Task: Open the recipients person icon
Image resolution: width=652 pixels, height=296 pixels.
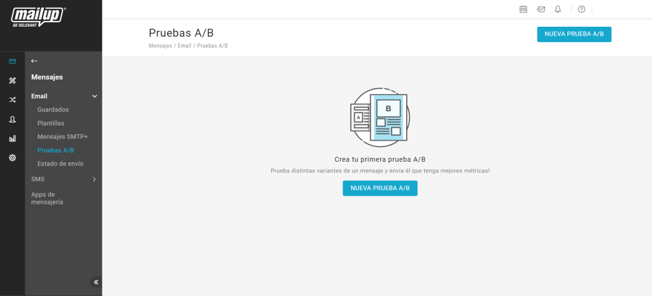Action: (x=12, y=119)
